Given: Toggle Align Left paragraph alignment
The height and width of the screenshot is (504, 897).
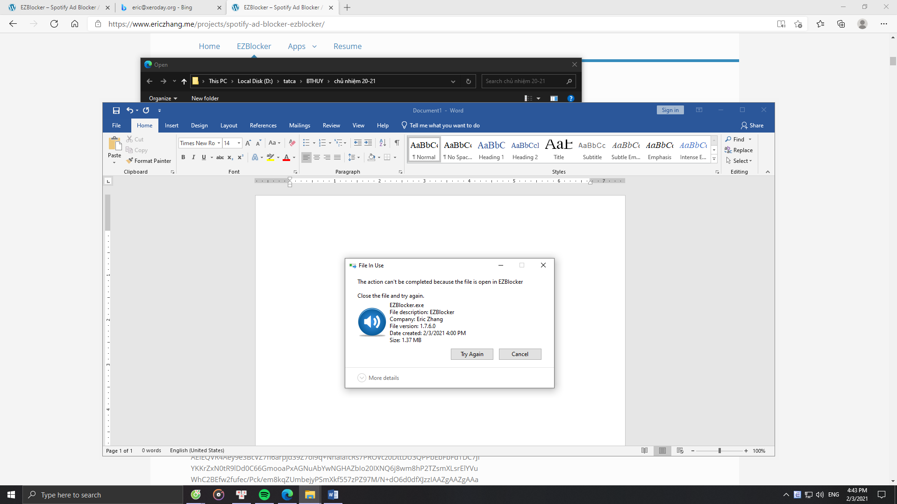Looking at the screenshot, I should coord(306,157).
